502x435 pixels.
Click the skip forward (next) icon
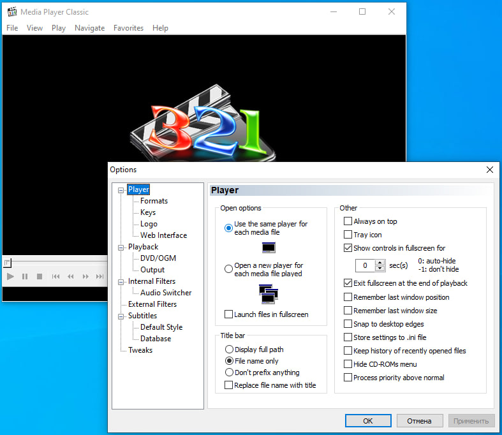click(x=100, y=276)
